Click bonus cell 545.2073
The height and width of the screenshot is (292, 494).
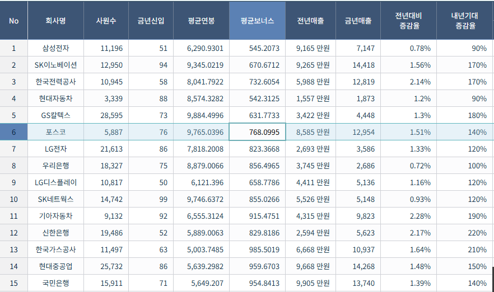[x=257, y=48]
